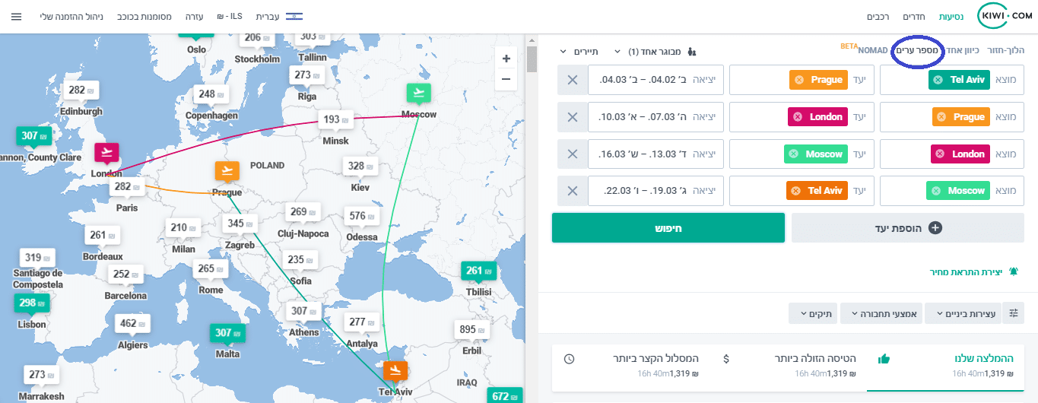Click the green search button
This screenshot has width=1038, height=403.
pos(668,228)
